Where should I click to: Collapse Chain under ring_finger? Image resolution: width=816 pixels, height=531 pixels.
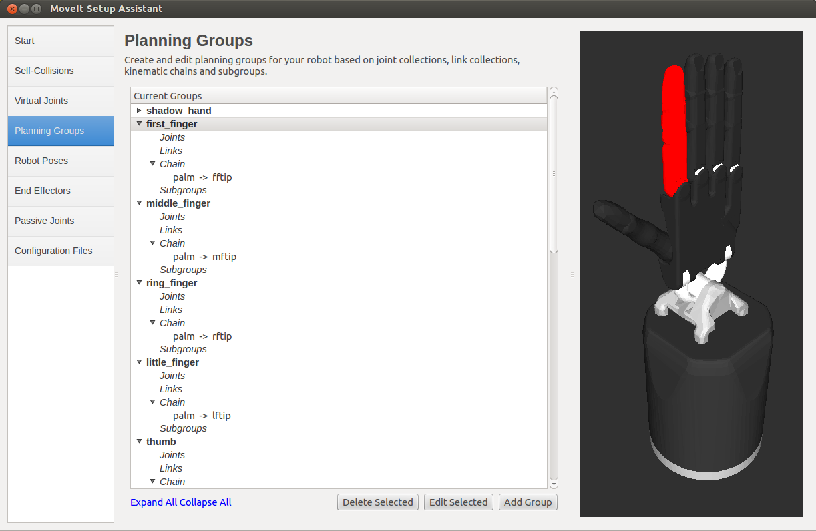(x=152, y=323)
